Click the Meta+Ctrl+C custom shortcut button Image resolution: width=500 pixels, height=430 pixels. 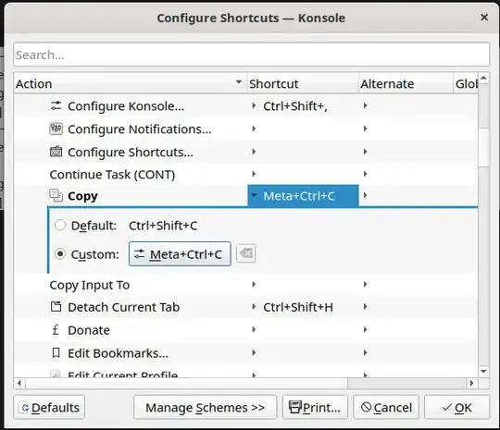[x=180, y=254]
